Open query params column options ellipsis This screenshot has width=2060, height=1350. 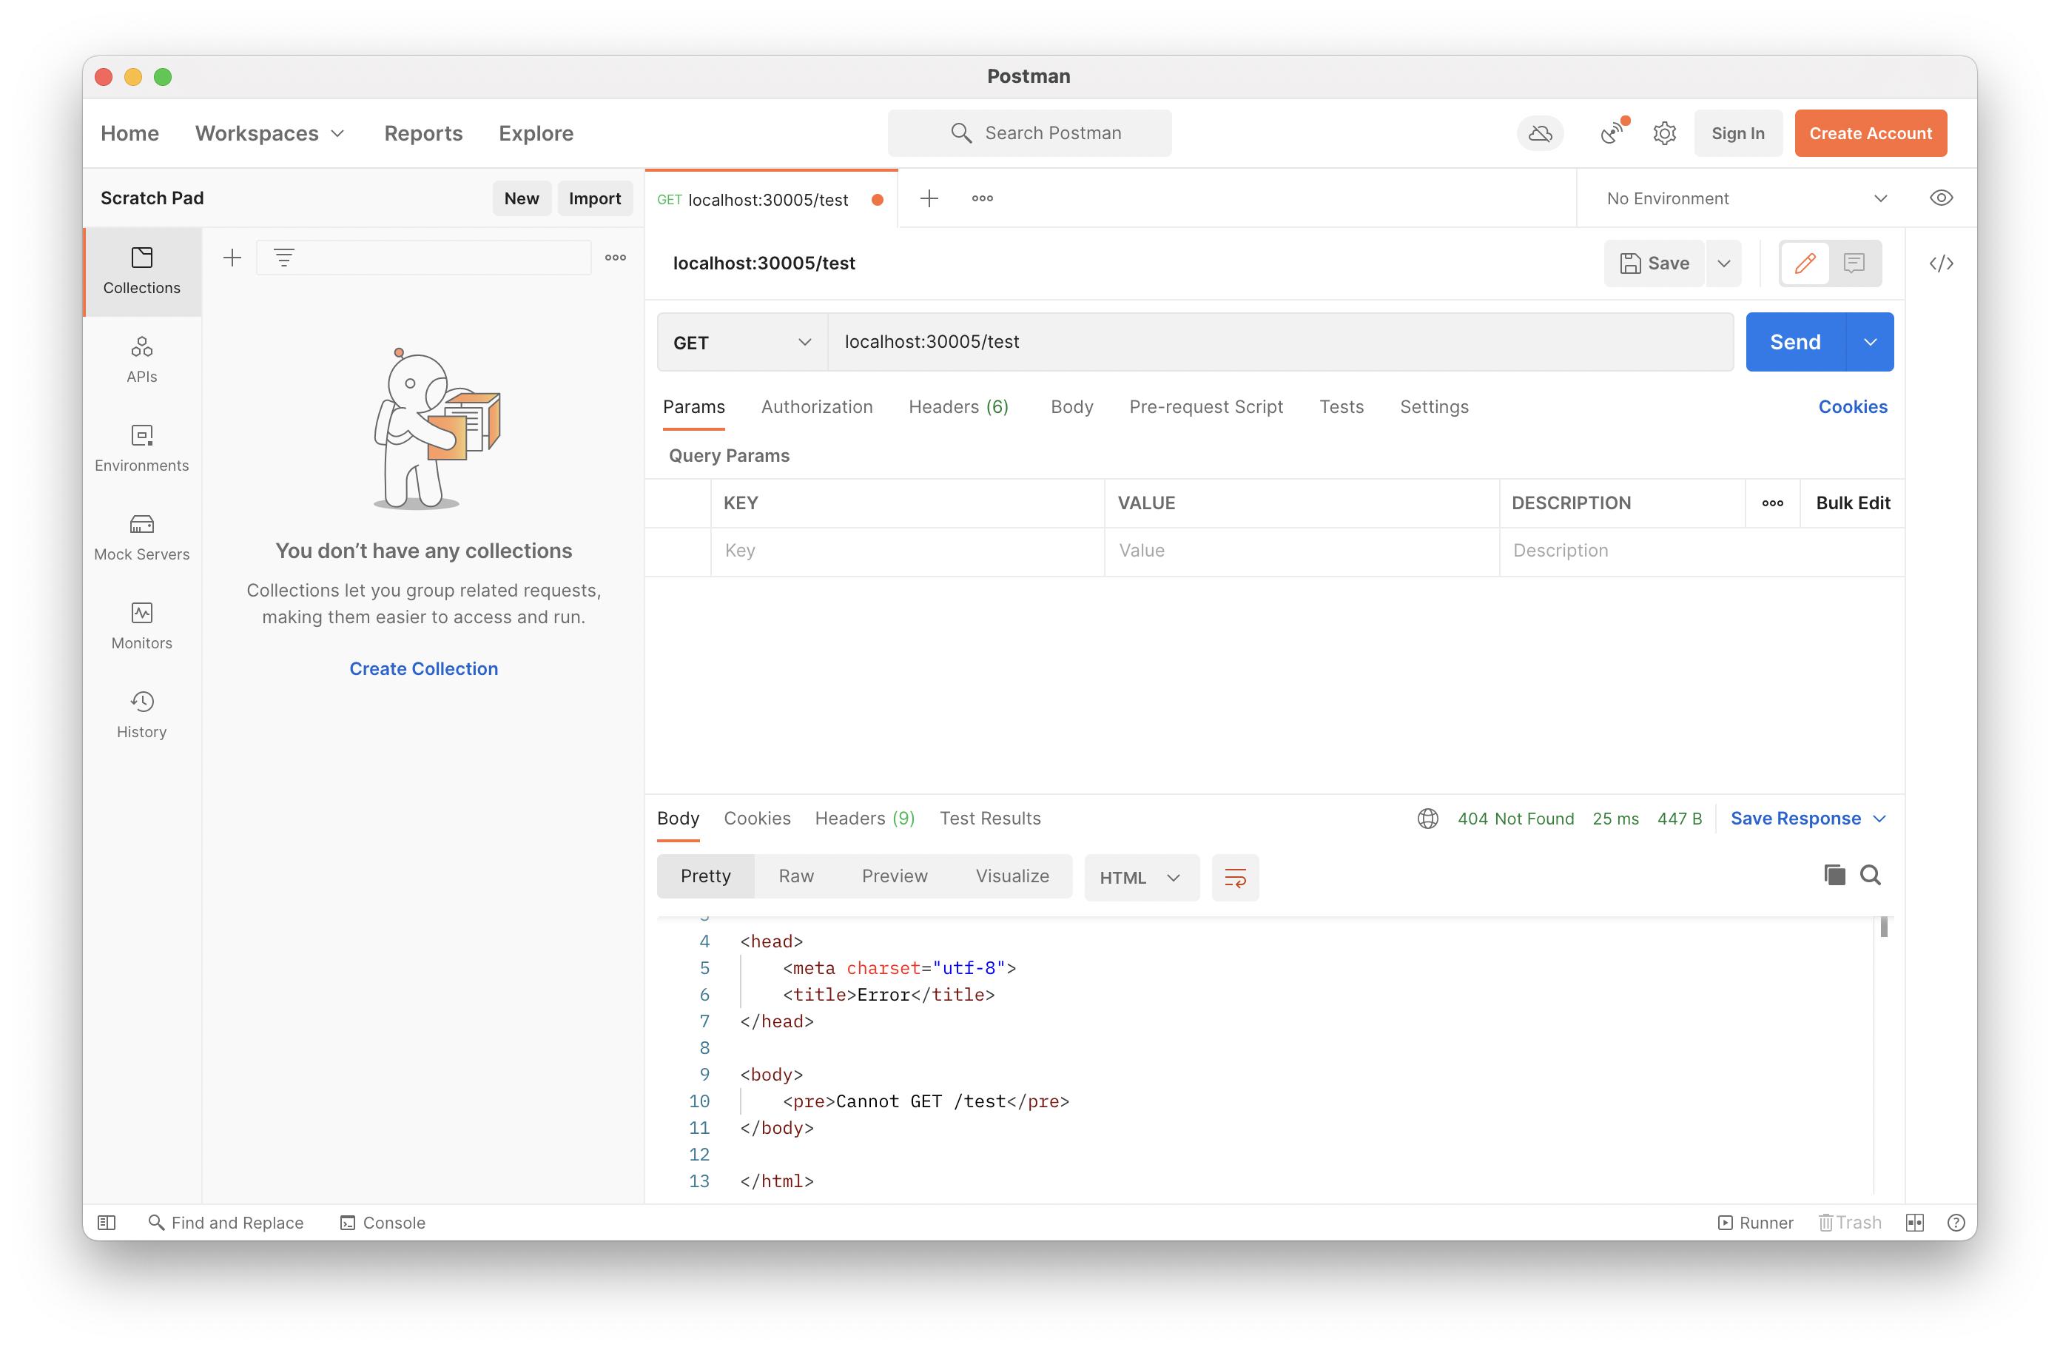[1771, 503]
